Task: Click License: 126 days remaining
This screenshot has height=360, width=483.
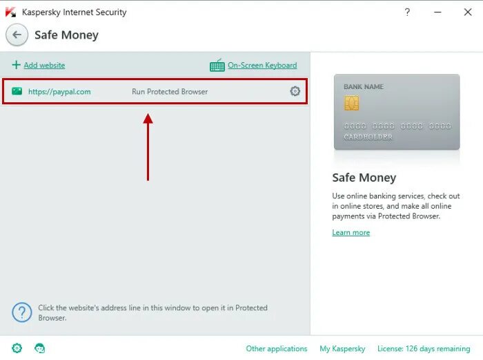Action: pos(424,348)
